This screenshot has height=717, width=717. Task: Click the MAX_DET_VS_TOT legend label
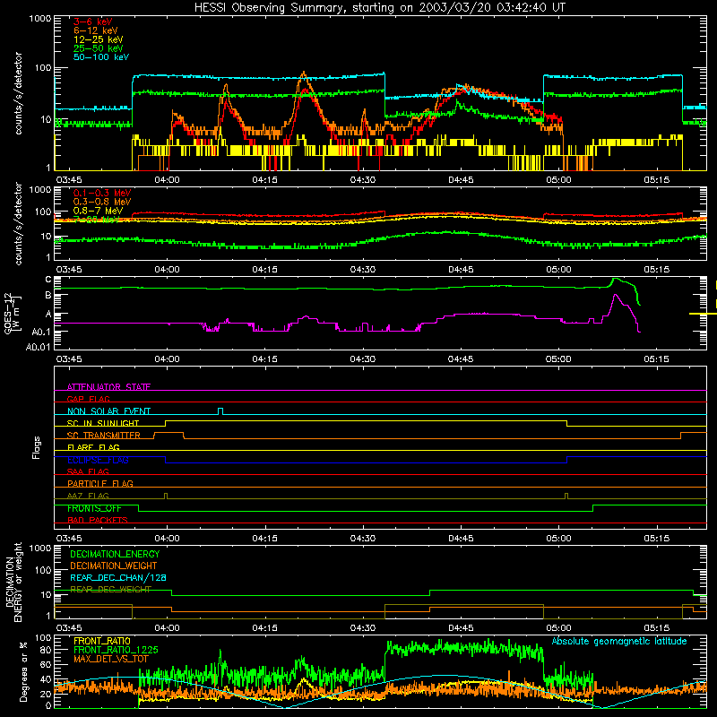tap(110, 659)
